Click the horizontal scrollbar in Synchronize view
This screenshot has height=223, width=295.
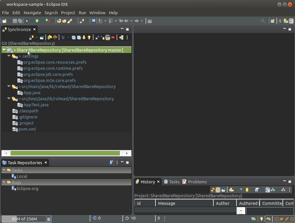point(65,153)
